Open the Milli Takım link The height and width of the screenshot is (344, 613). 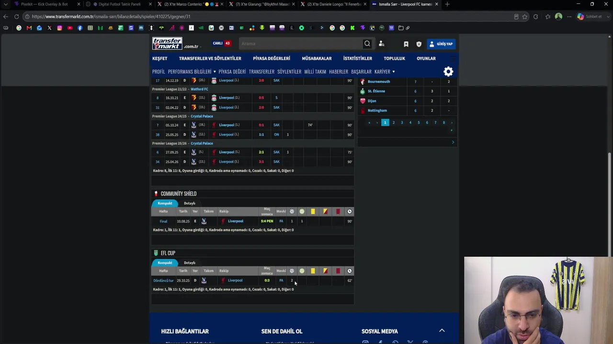pyautogui.click(x=315, y=72)
